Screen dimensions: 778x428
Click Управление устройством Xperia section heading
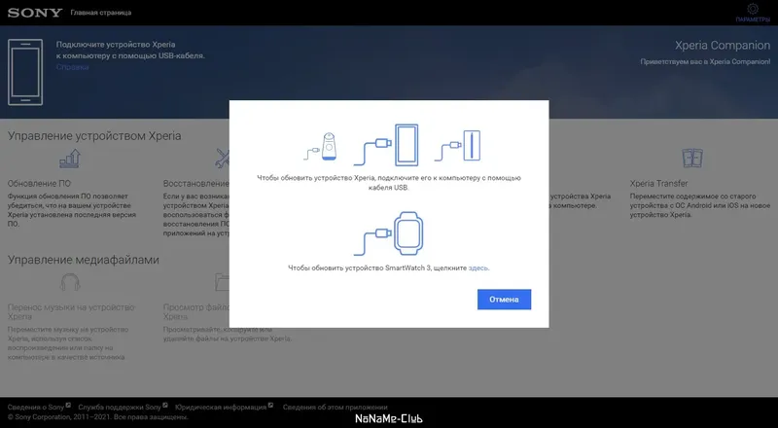coord(94,136)
